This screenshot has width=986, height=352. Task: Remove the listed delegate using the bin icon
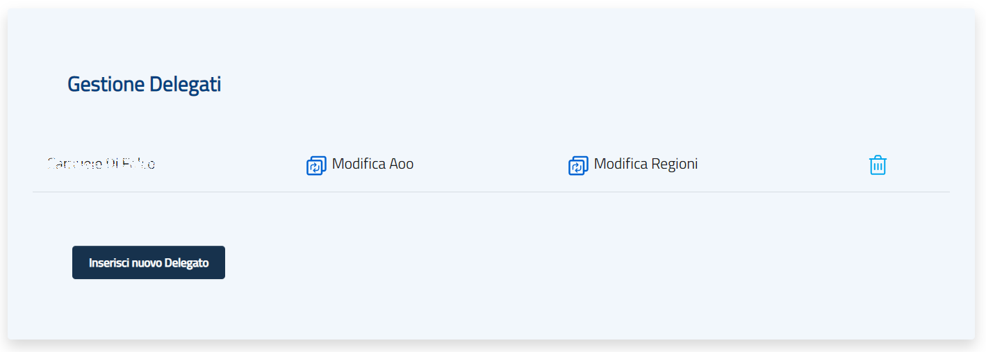[878, 165]
